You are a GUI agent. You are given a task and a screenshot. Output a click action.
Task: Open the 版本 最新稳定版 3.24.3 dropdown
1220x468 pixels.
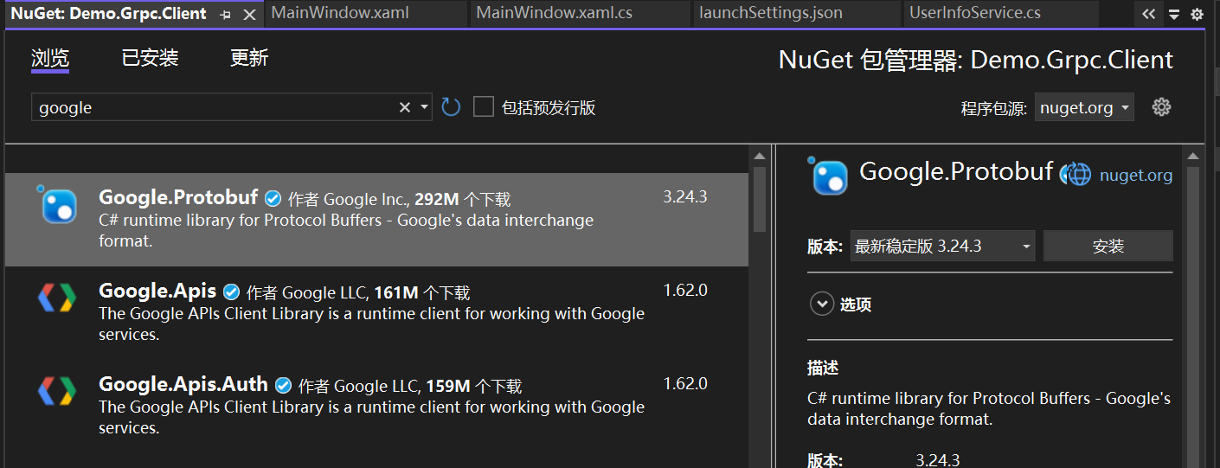pyautogui.click(x=942, y=247)
